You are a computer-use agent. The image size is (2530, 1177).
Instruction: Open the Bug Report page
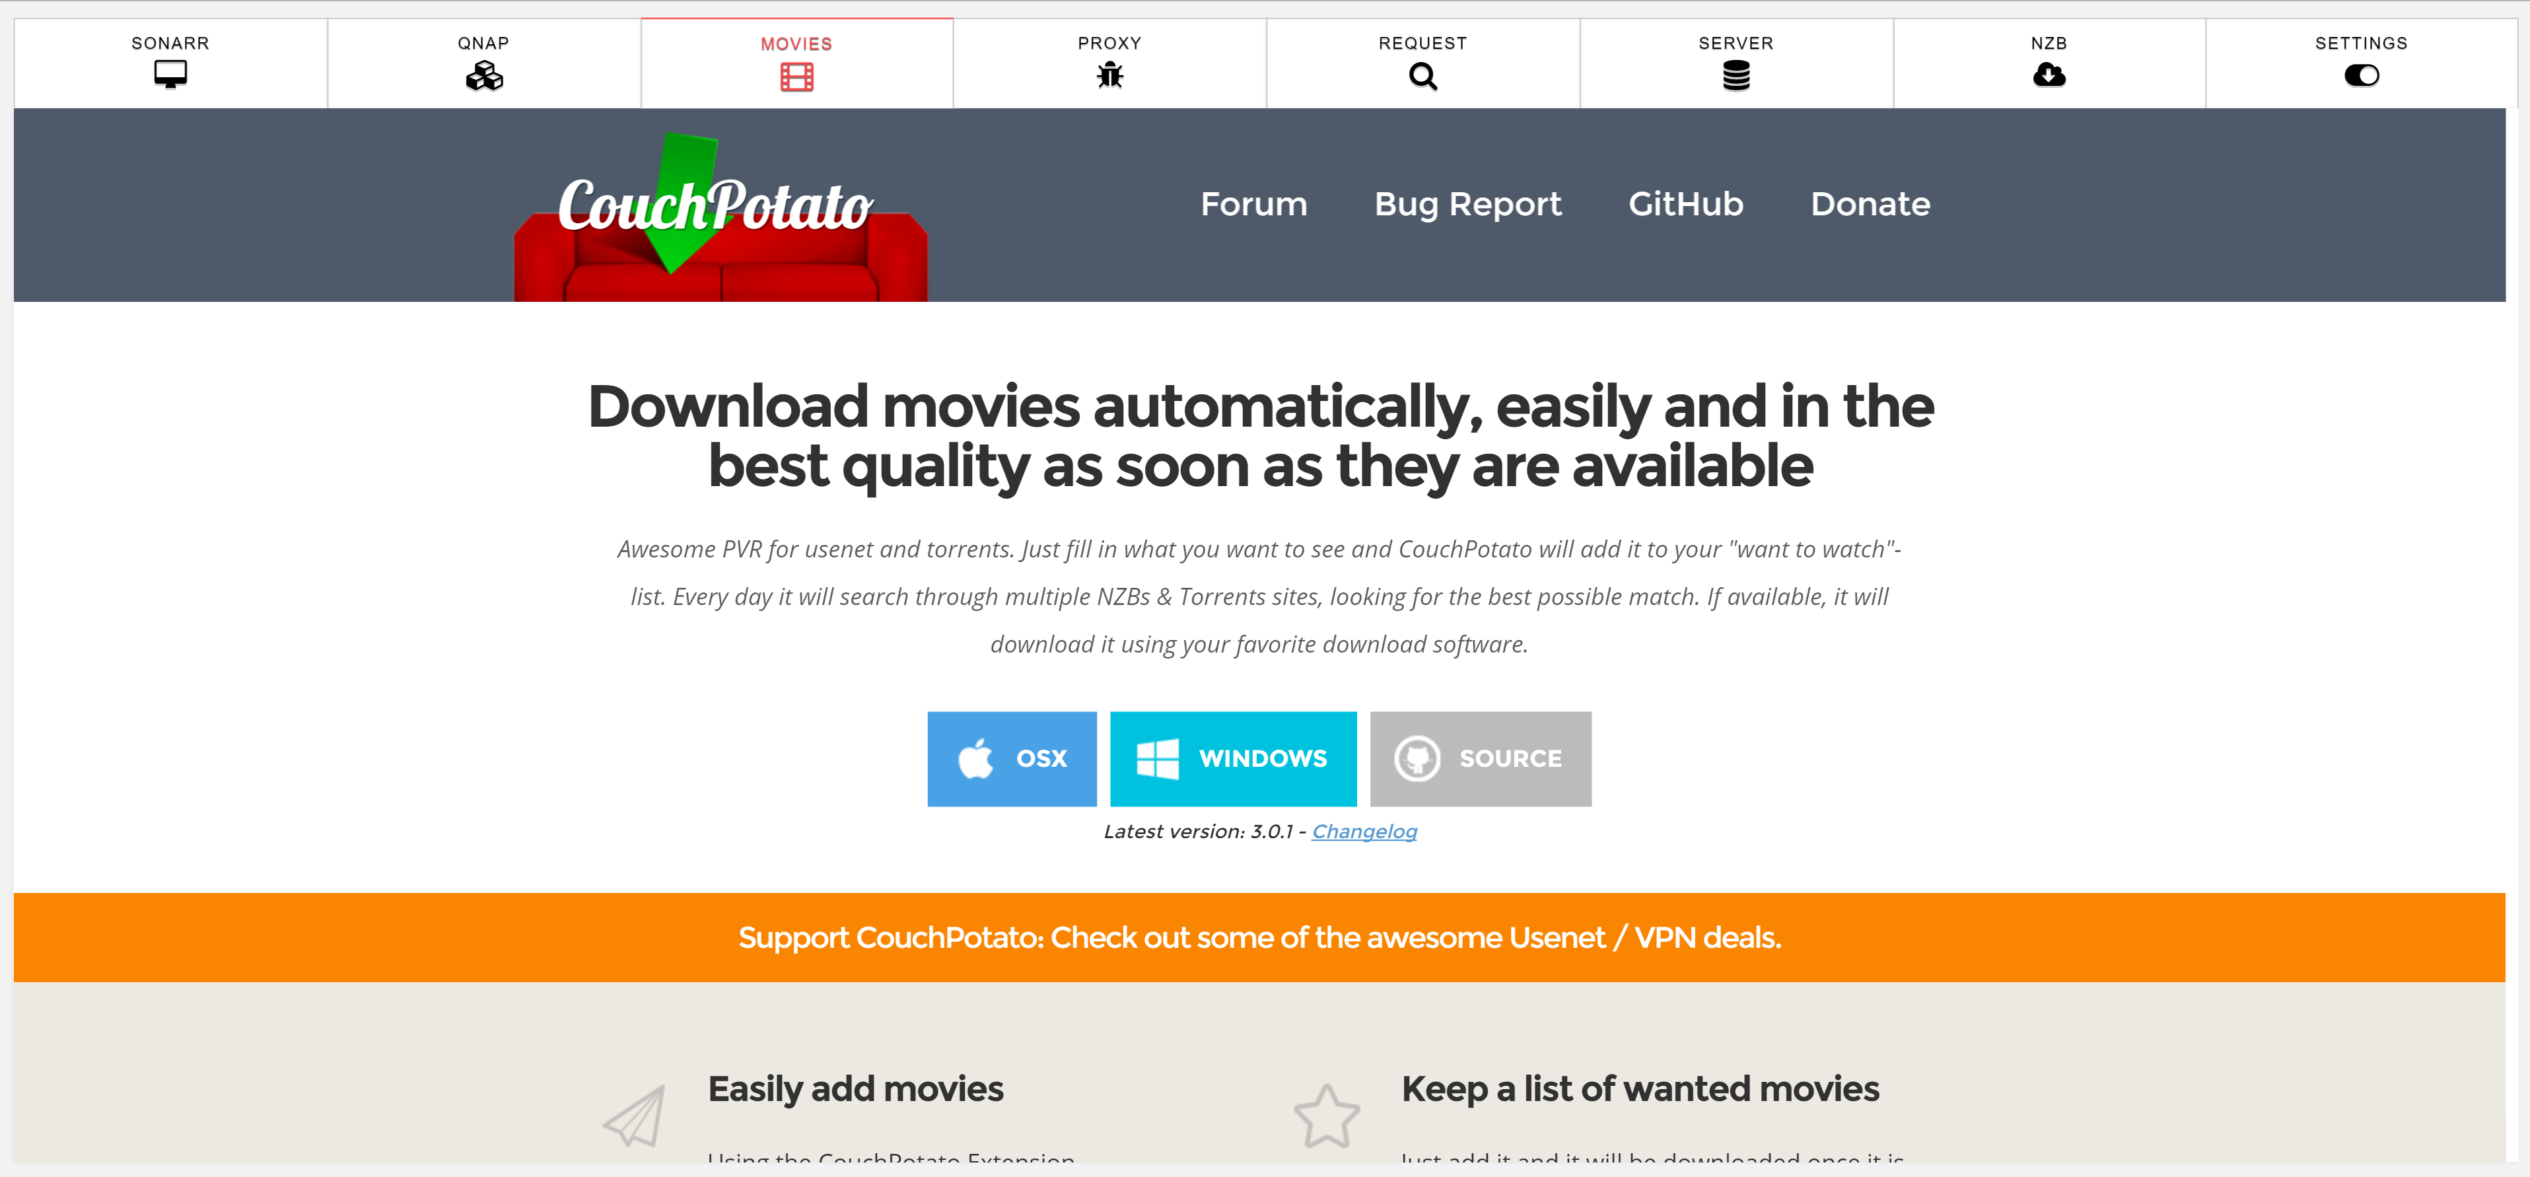(1467, 204)
